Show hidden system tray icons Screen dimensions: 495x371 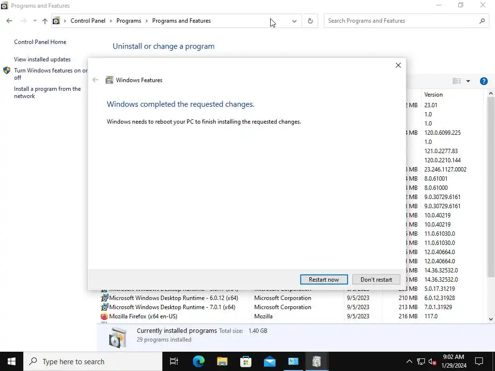coord(409,361)
